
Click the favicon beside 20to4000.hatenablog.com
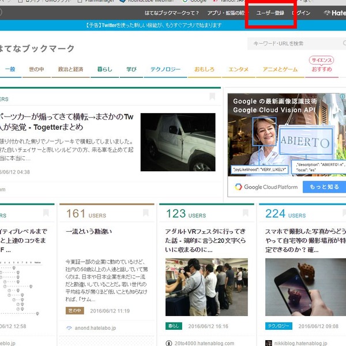169,343
